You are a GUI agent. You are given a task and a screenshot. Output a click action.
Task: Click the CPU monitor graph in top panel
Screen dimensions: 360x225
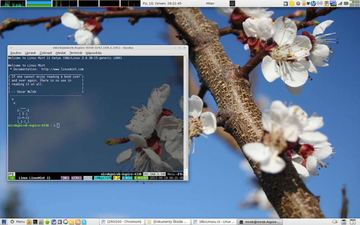[13, 4]
